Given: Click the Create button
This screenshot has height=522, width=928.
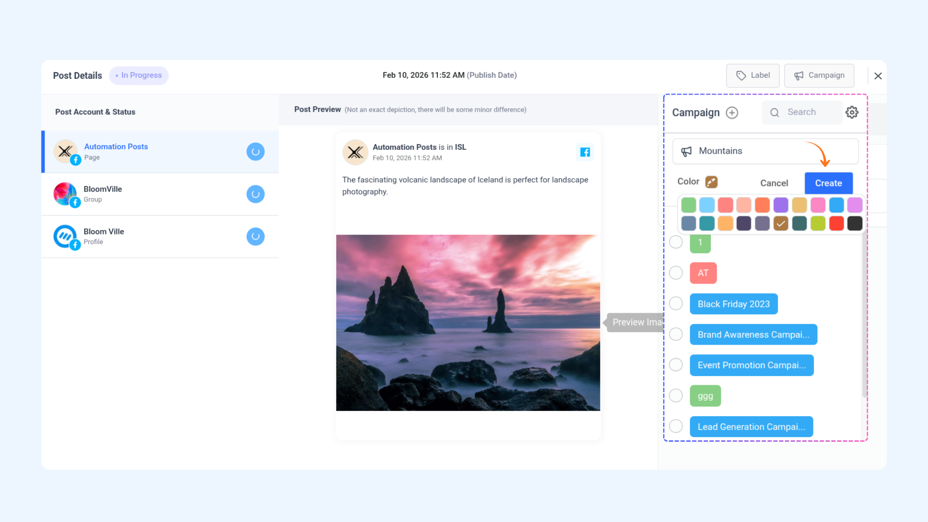Looking at the screenshot, I should (x=828, y=183).
